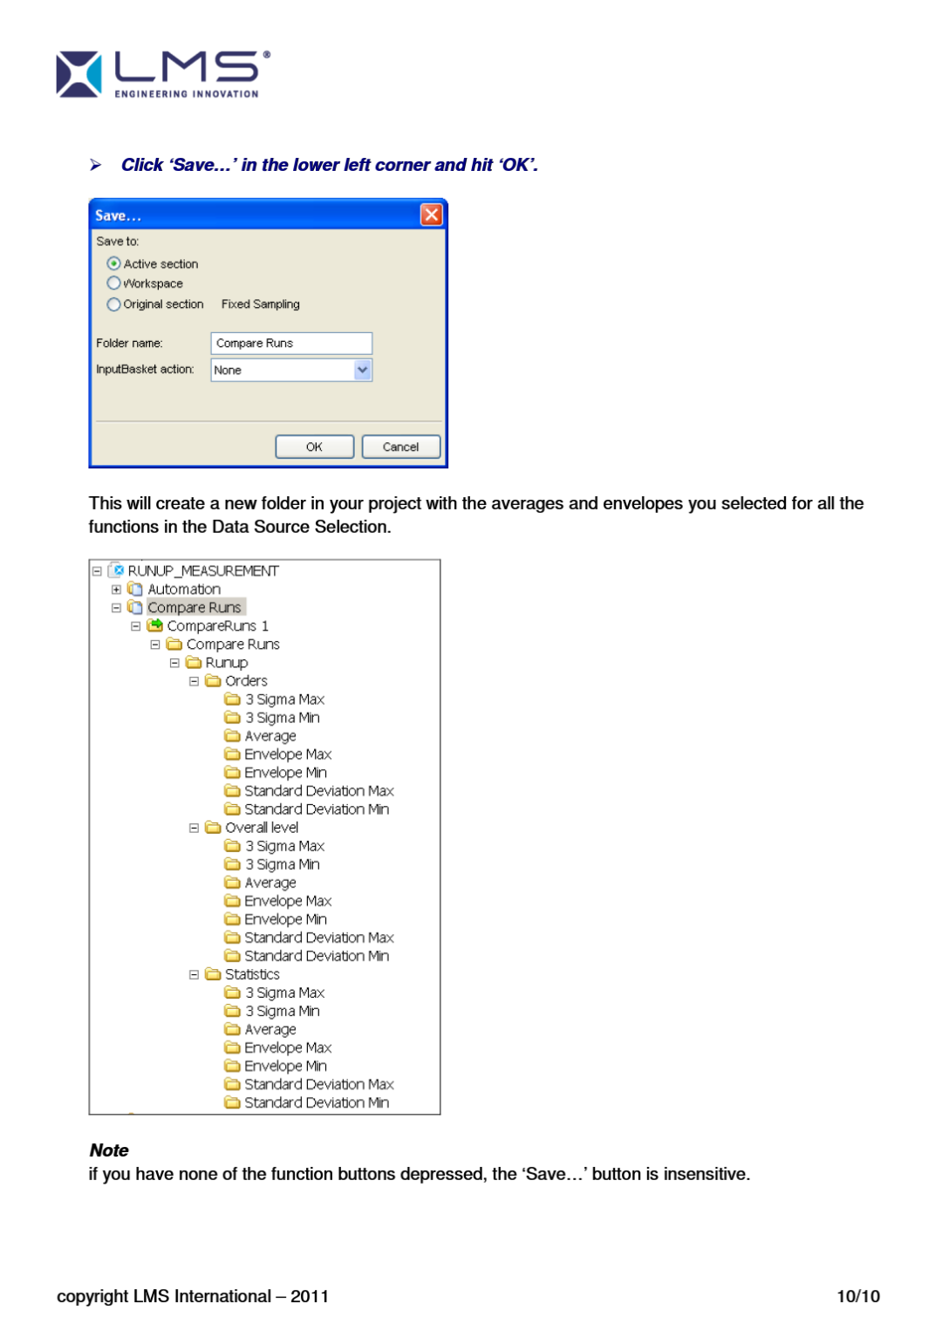Click the Automation section icon
The image size is (942, 1317).
(x=135, y=589)
